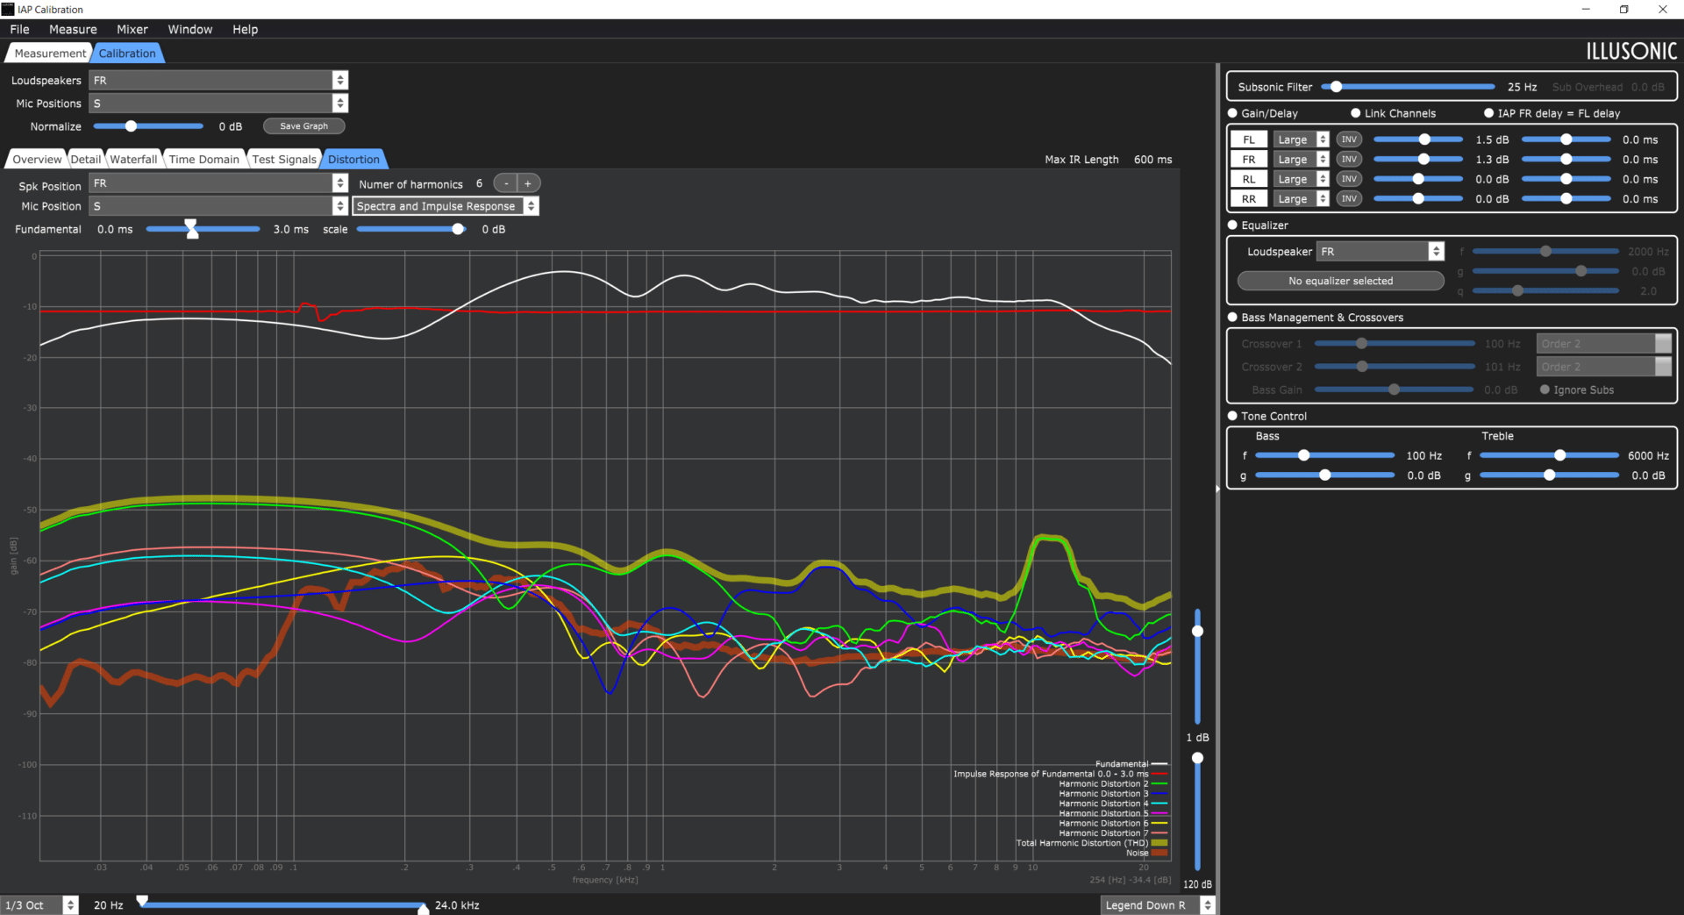This screenshot has width=1684, height=915.
Task: Enable the Ignore Subs option
Action: (x=1545, y=390)
